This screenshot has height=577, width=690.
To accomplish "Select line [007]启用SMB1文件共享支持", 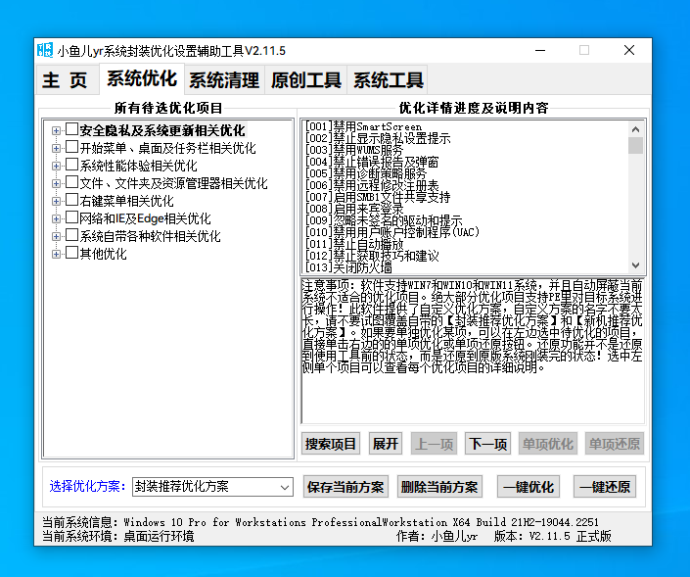I will click(378, 197).
